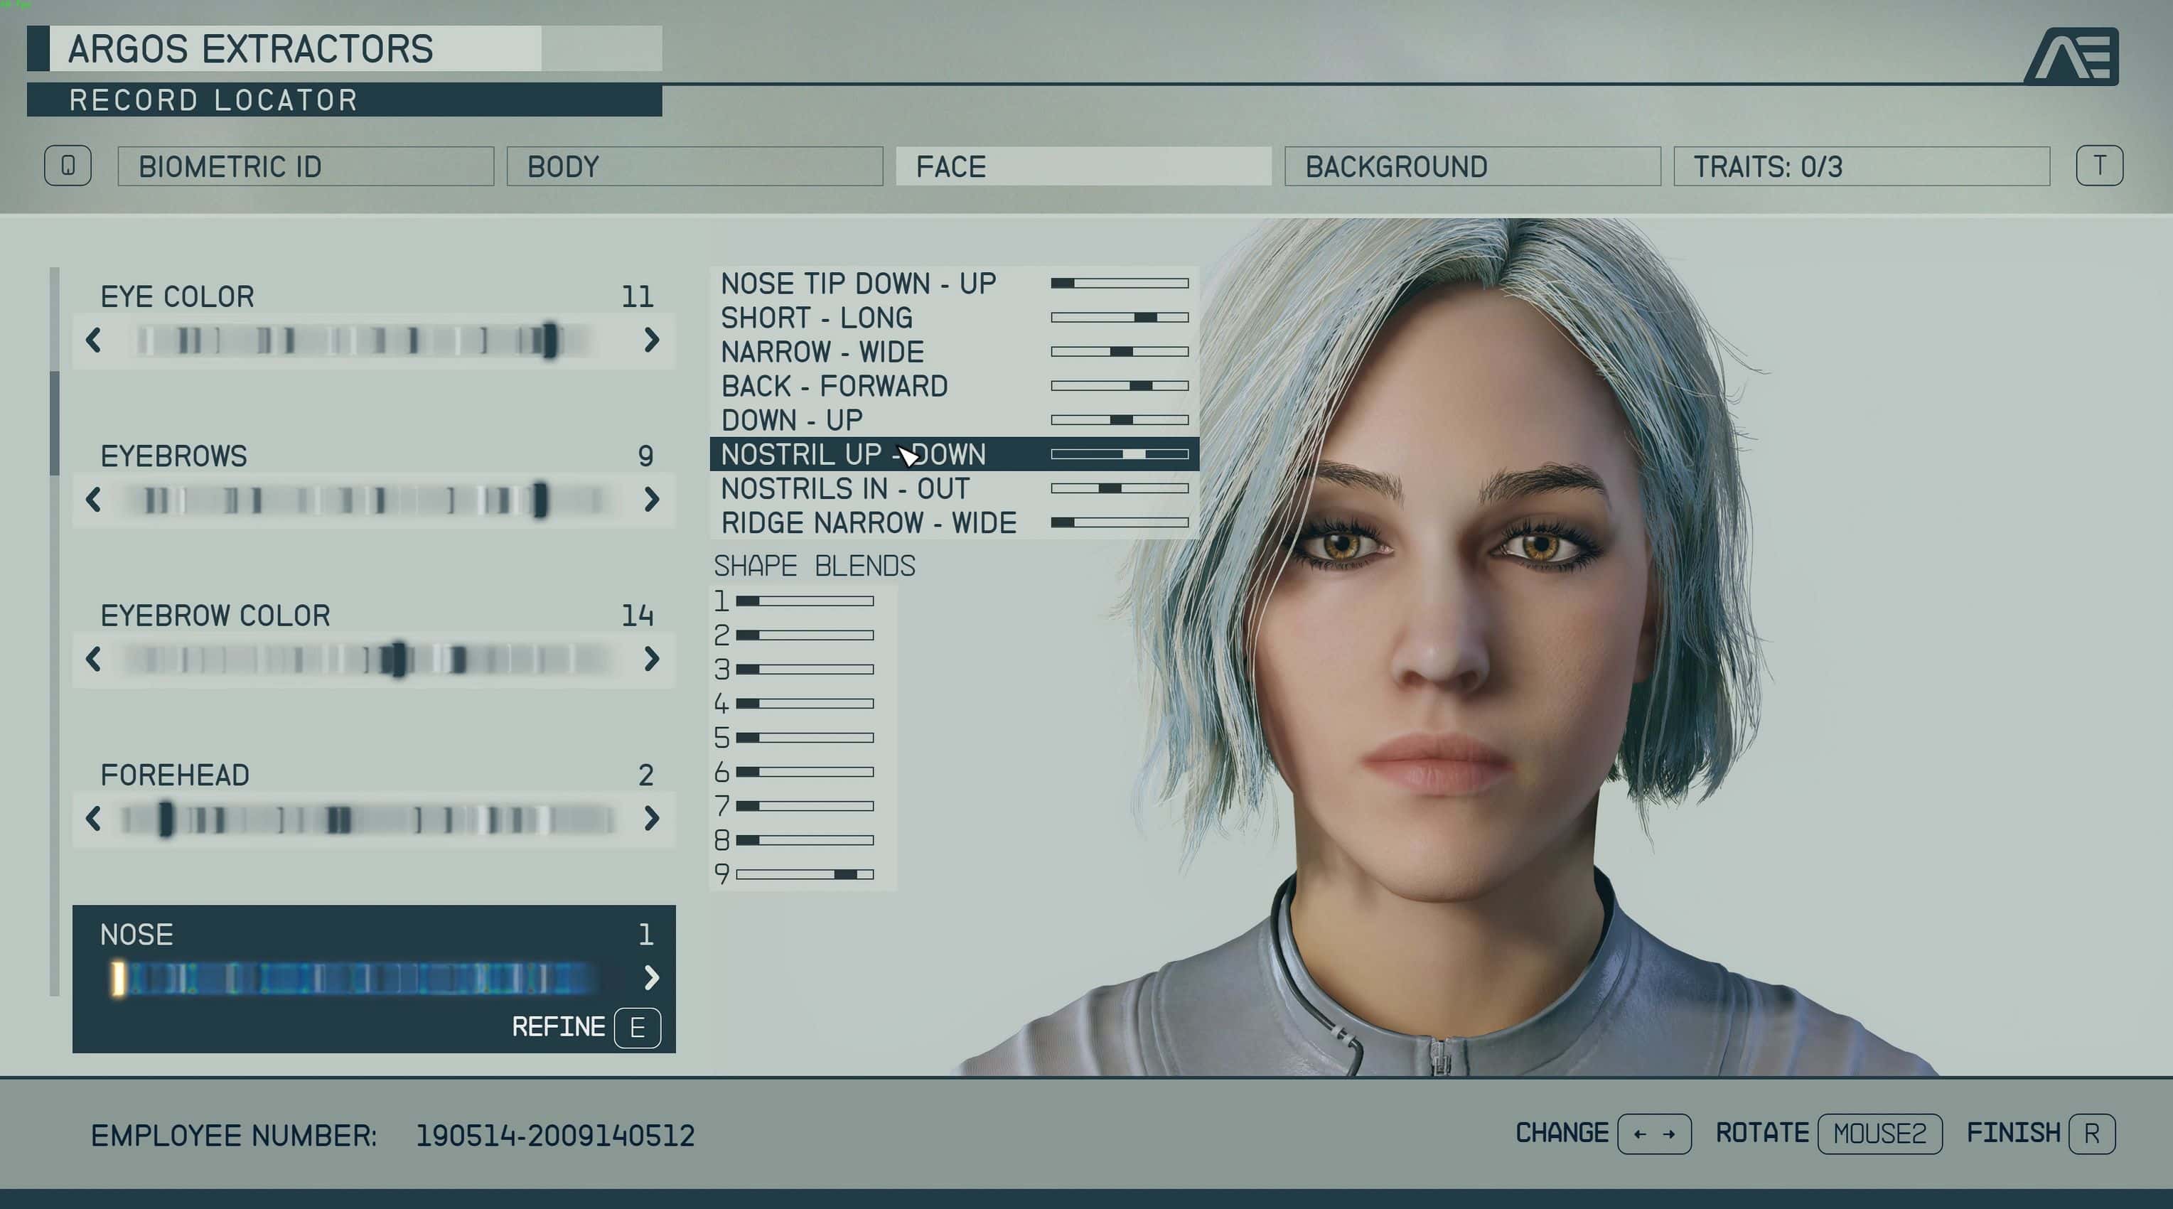Image resolution: width=2173 pixels, height=1209 pixels.
Task: Click the T key icon after Traits
Action: pos(2099,166)
